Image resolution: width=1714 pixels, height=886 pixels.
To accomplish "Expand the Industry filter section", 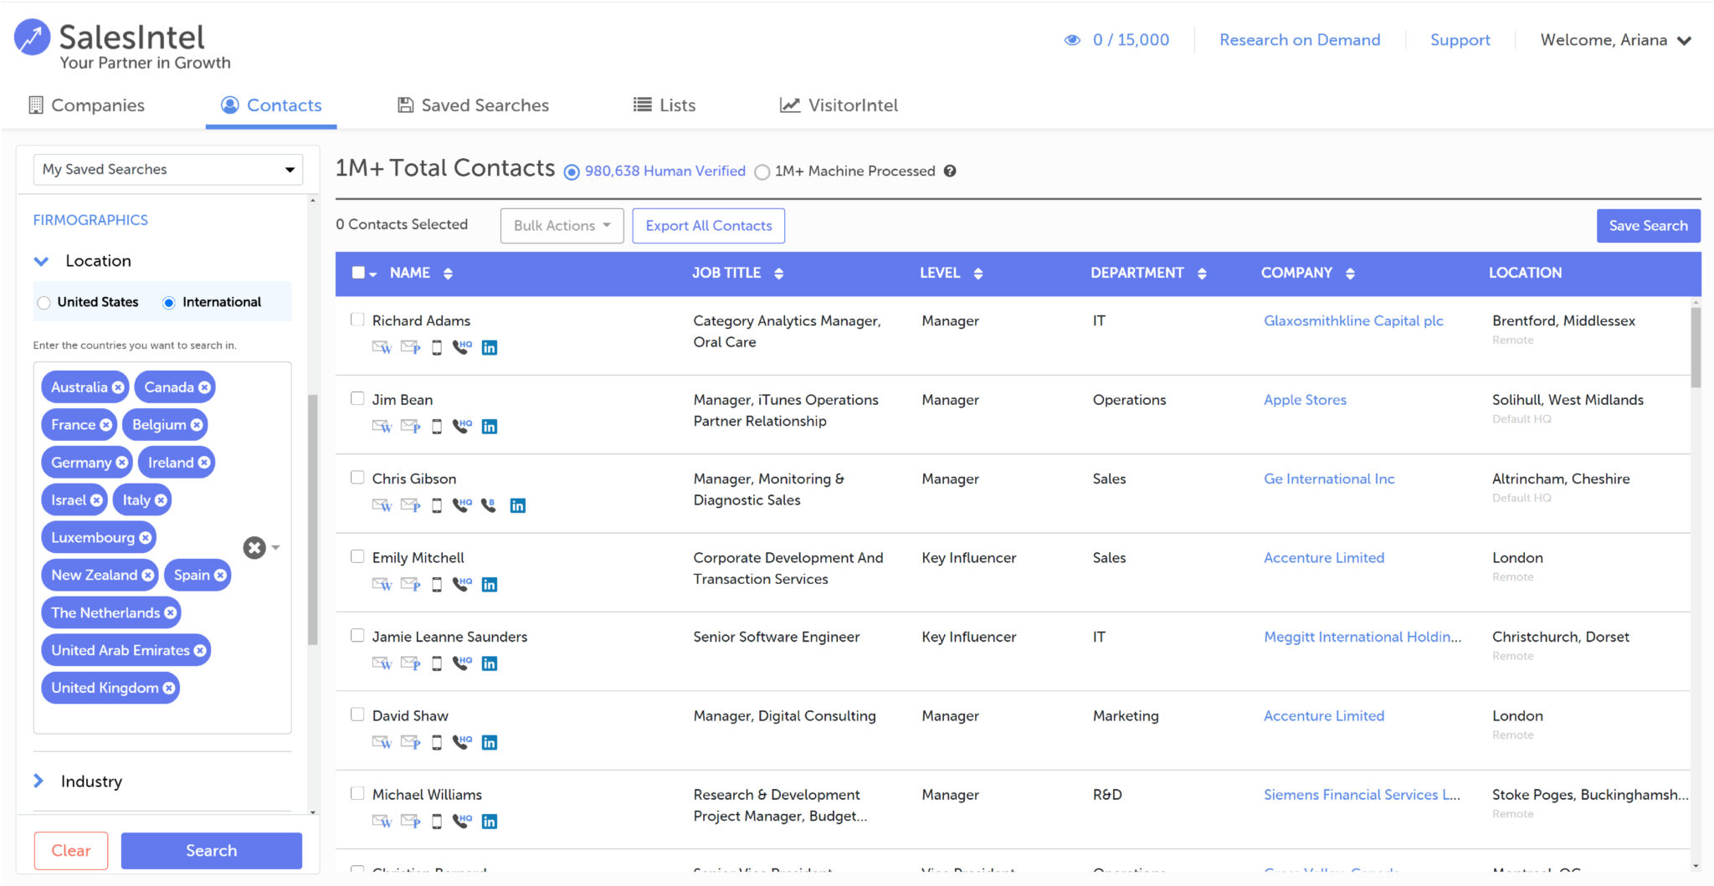I will click(x=38, y=781).
